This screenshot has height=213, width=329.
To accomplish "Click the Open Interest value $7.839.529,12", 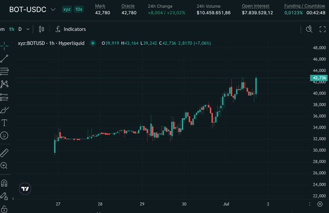I will [x=257, y=13].
